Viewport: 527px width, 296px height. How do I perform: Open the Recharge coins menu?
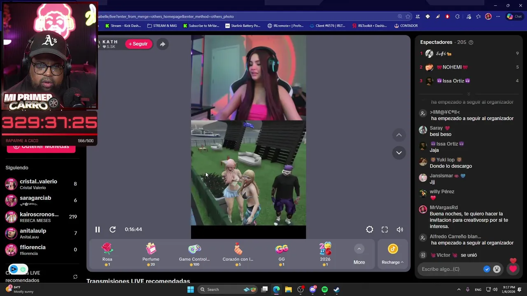[393, 255]
